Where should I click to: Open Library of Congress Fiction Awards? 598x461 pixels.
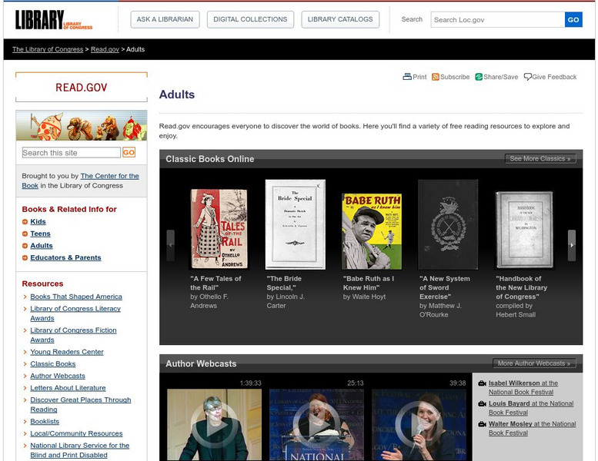coord(73,335)
